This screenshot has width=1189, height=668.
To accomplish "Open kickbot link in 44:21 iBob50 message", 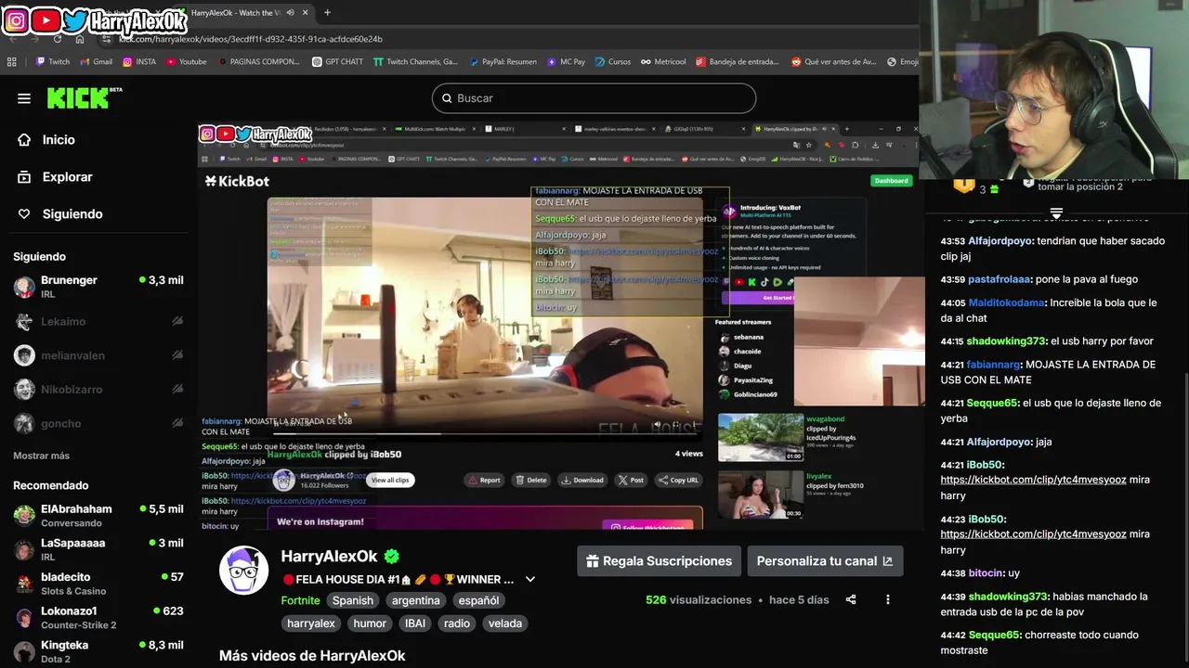I will (1033, 480).
